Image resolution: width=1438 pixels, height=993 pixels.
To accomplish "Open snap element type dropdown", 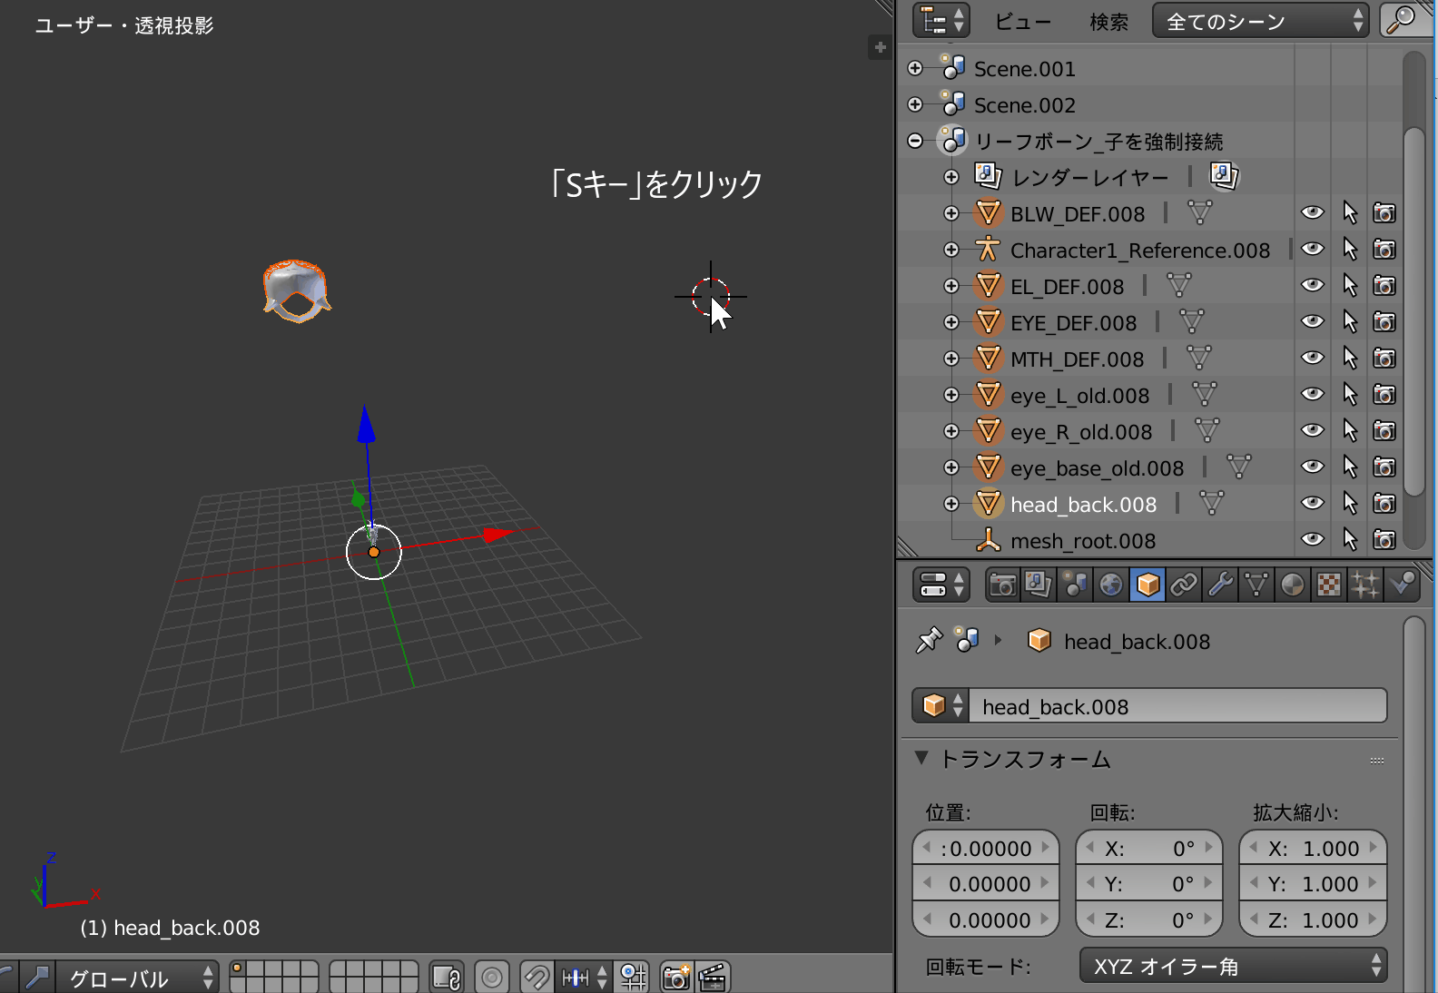I will (x=584, y=977).
